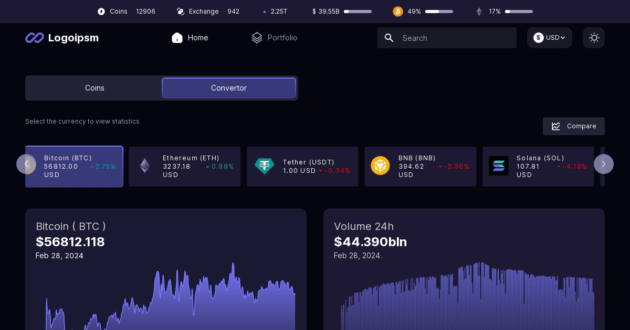Click the search magnifier icon
This screenshot has height=330, width=630.
tap(389, 38)
